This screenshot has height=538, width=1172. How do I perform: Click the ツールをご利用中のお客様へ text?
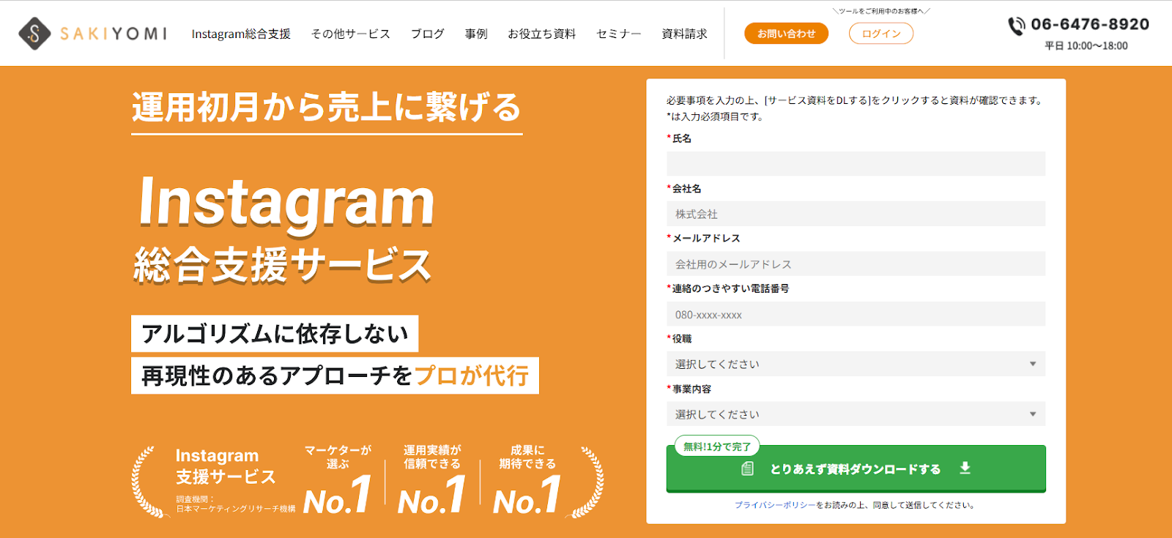881,11
